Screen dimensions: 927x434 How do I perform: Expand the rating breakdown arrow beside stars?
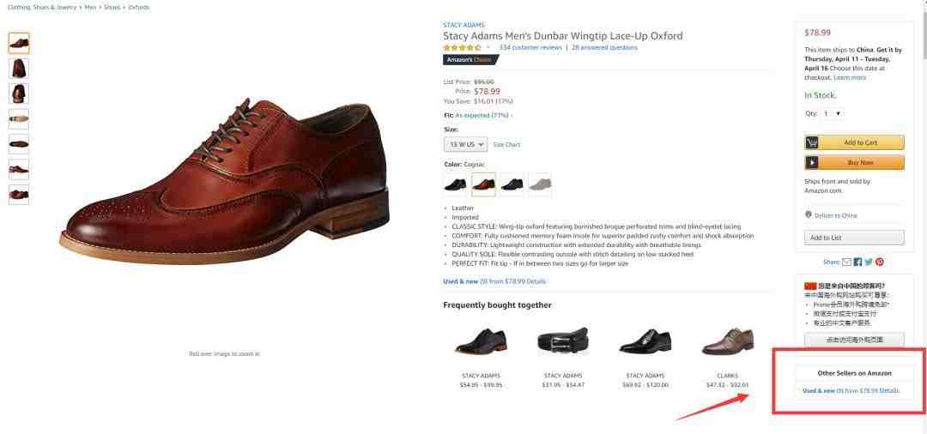488,48
